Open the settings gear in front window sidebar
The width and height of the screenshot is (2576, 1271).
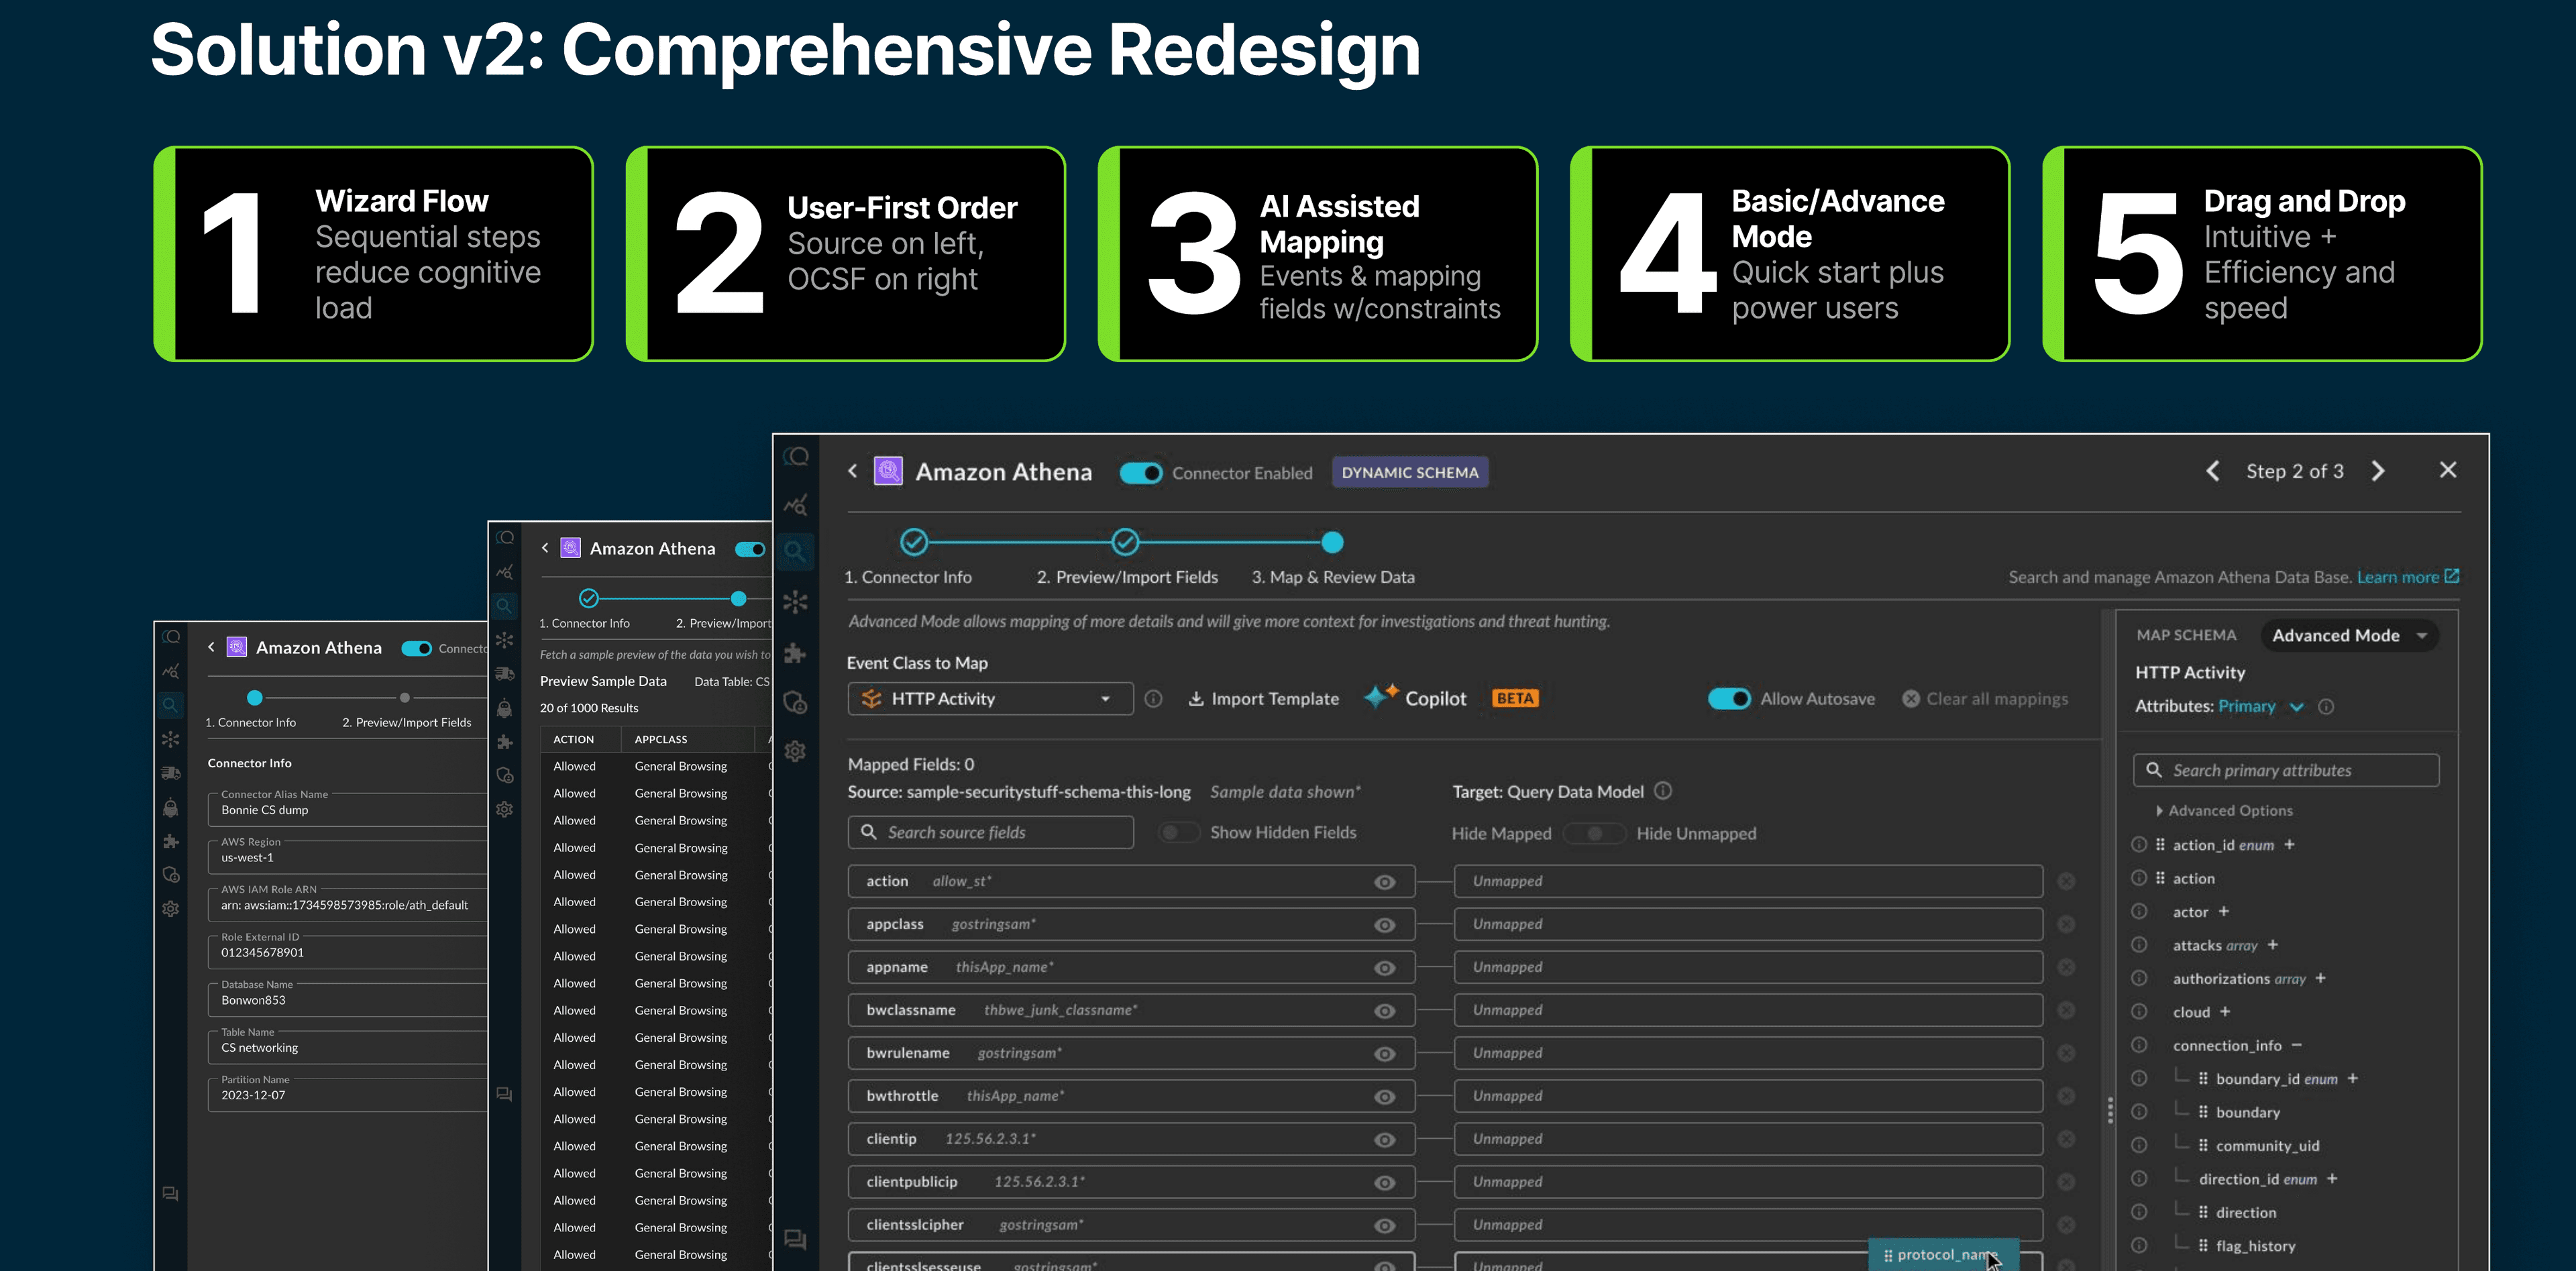click(796, 751)
